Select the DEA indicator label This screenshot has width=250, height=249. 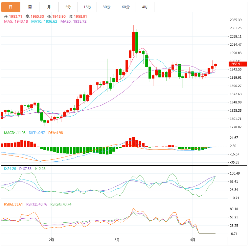click(56, 133)
